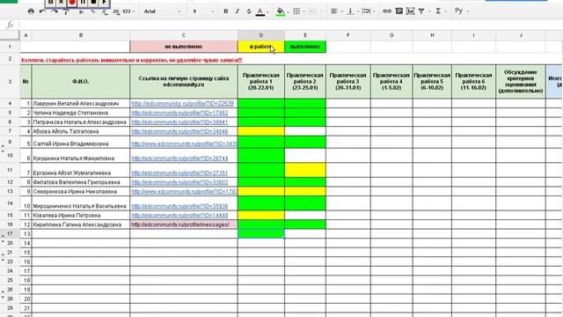563x317 pixels.
Task: Toggle strikethrough formatting
Action: [249, 11]
